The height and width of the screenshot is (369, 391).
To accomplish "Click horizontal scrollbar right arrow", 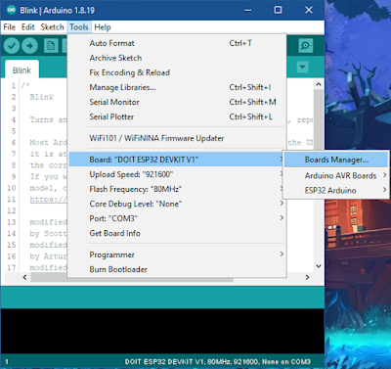I will click(307, 277).
